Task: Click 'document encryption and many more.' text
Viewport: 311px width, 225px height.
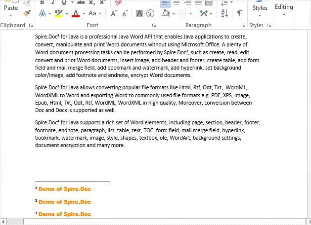Action: [80, 145]
